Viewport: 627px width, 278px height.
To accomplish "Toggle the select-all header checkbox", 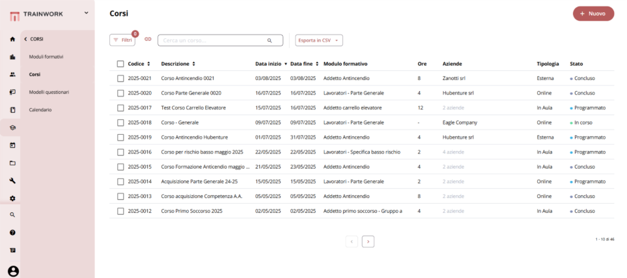I will pos(120,64).
